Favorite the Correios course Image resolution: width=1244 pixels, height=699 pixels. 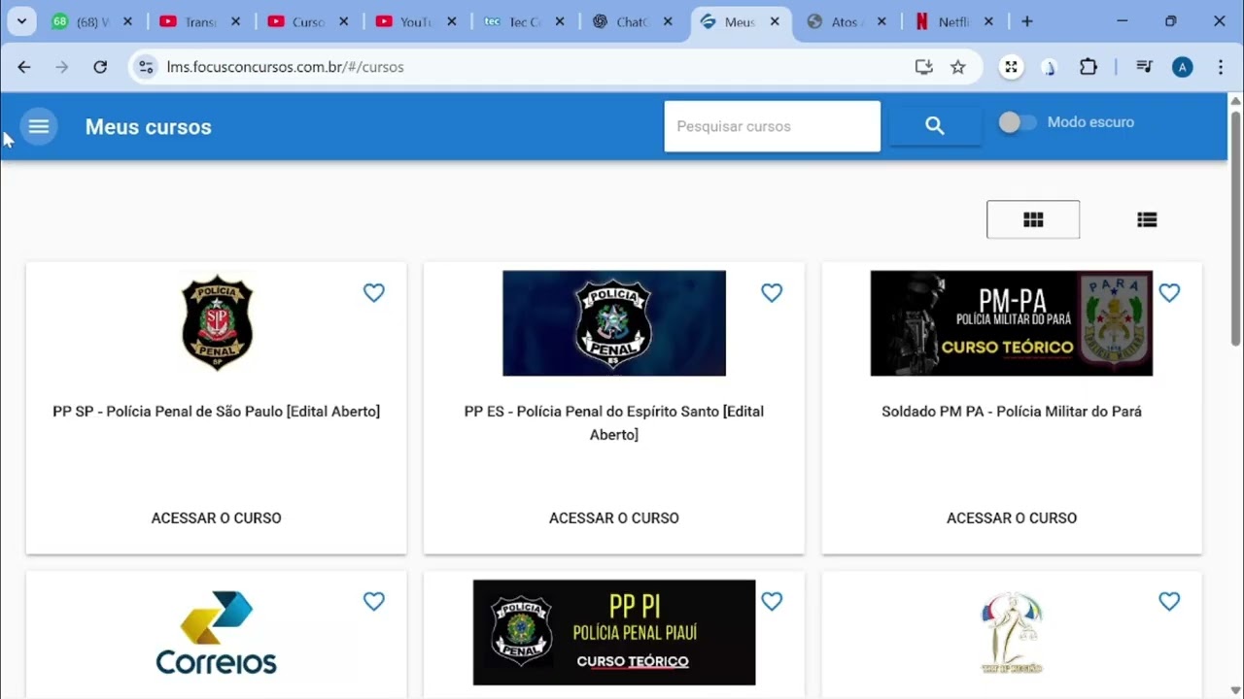pos(374,601)
